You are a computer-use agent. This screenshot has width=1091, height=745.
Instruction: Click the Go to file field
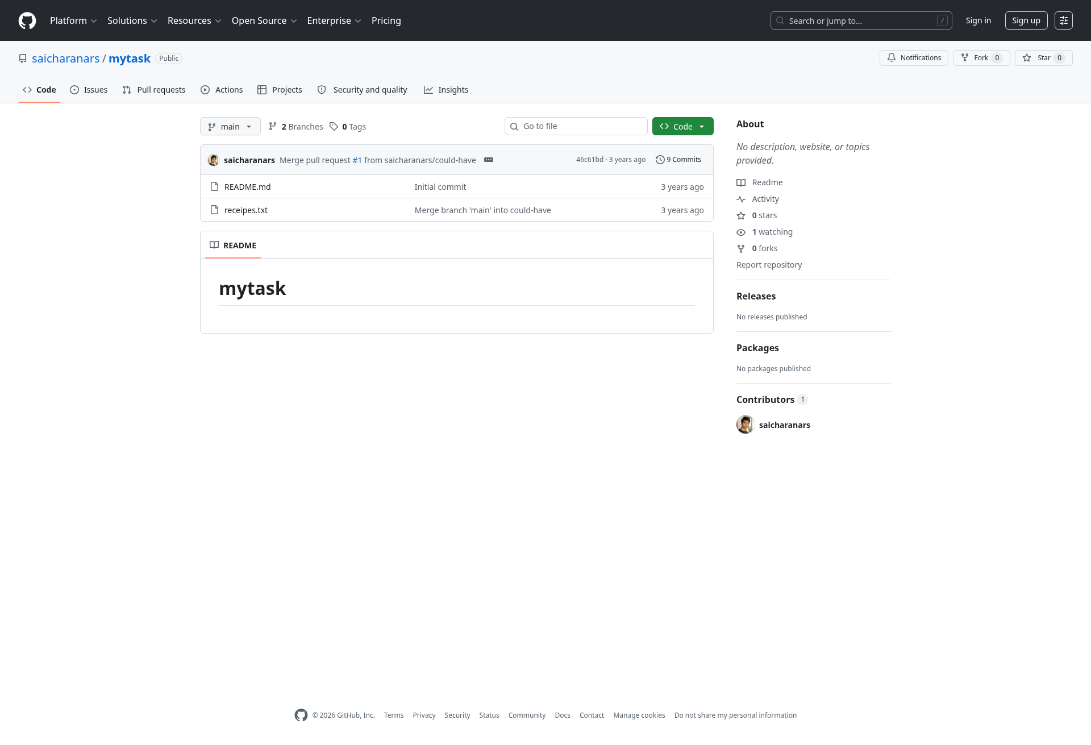click(576, 126)
